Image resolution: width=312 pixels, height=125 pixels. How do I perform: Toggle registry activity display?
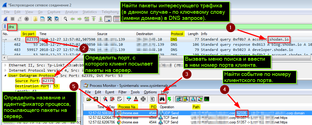click(178, 99)
